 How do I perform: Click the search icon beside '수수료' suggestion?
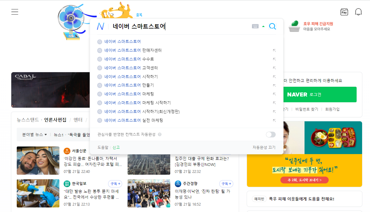pyautogui.click(x=99, y=59)
